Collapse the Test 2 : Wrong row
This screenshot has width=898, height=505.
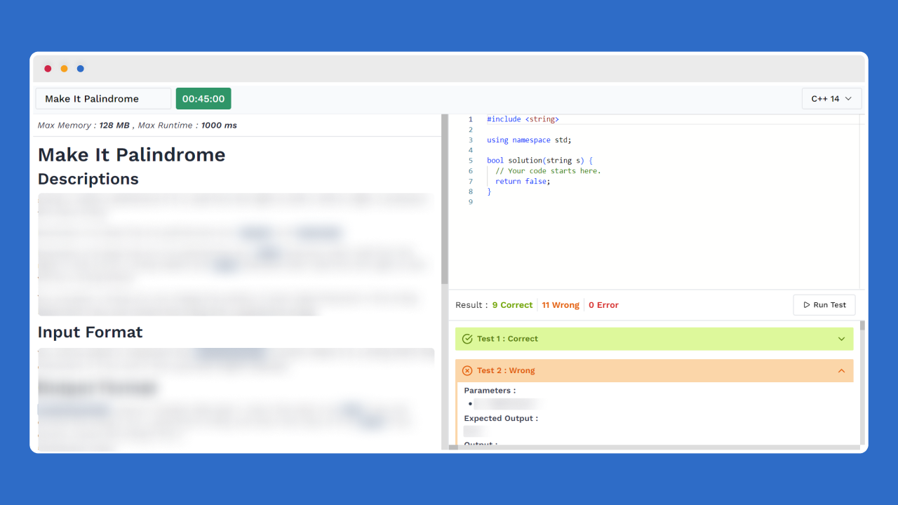click(654, 370)
